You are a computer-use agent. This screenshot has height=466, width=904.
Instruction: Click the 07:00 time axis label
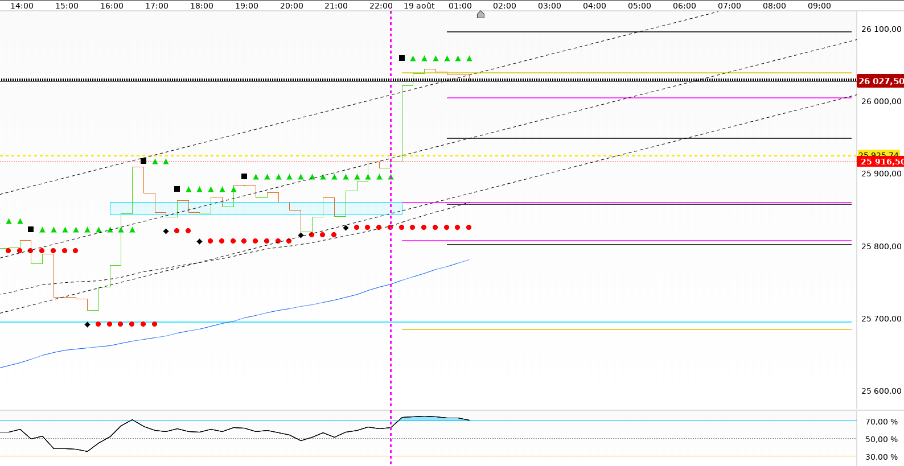pyautogui.click(x=729, y=6)
